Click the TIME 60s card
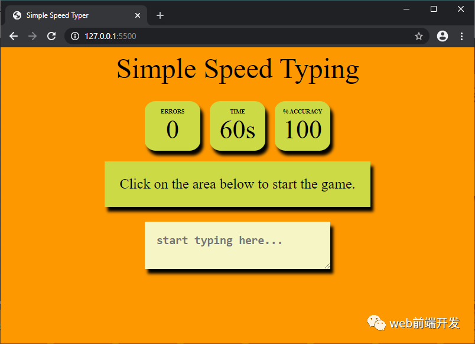The image size is (475, 344). (237, 126)
